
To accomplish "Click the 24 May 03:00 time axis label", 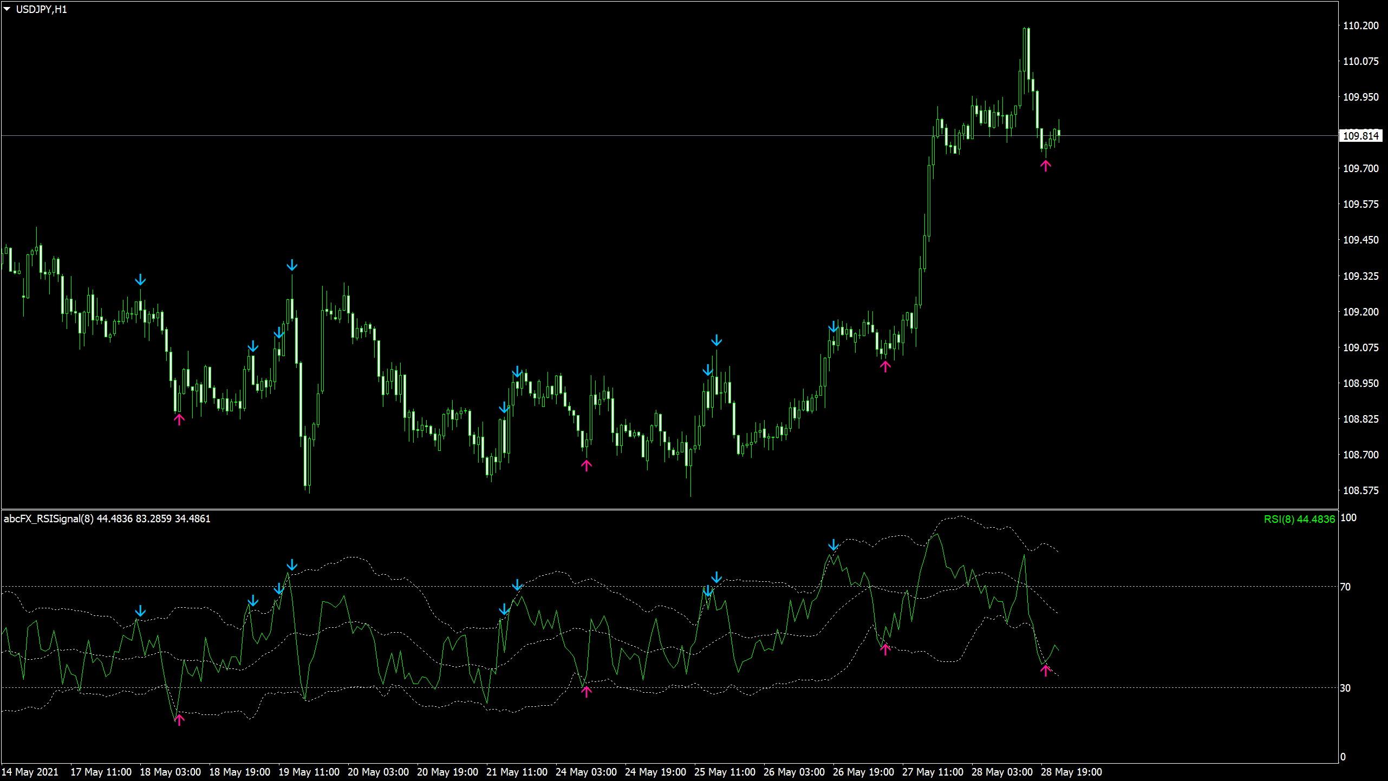I will click(586, 772).
